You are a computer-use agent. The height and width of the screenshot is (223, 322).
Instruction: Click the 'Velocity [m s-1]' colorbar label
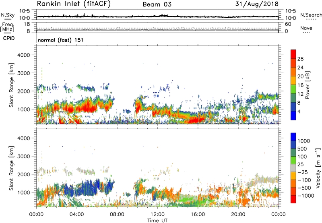318,168
